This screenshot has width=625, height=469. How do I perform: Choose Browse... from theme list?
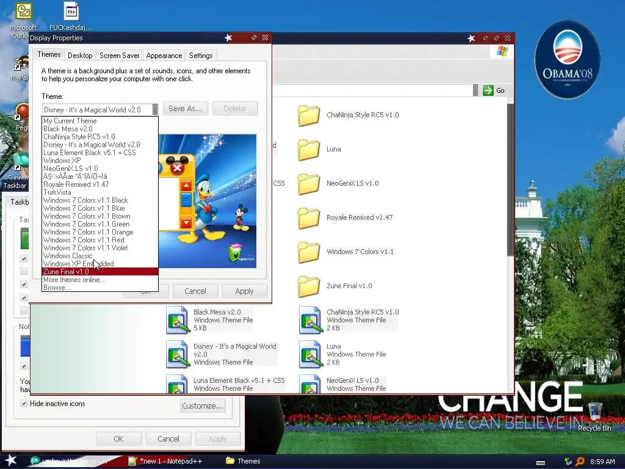point(100,288)
